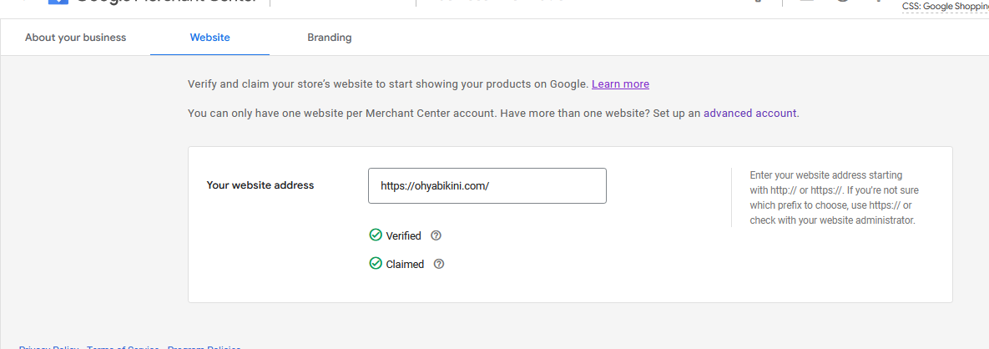
Task: Open the Privacy Policy footer link
Action: pos(48,346)
